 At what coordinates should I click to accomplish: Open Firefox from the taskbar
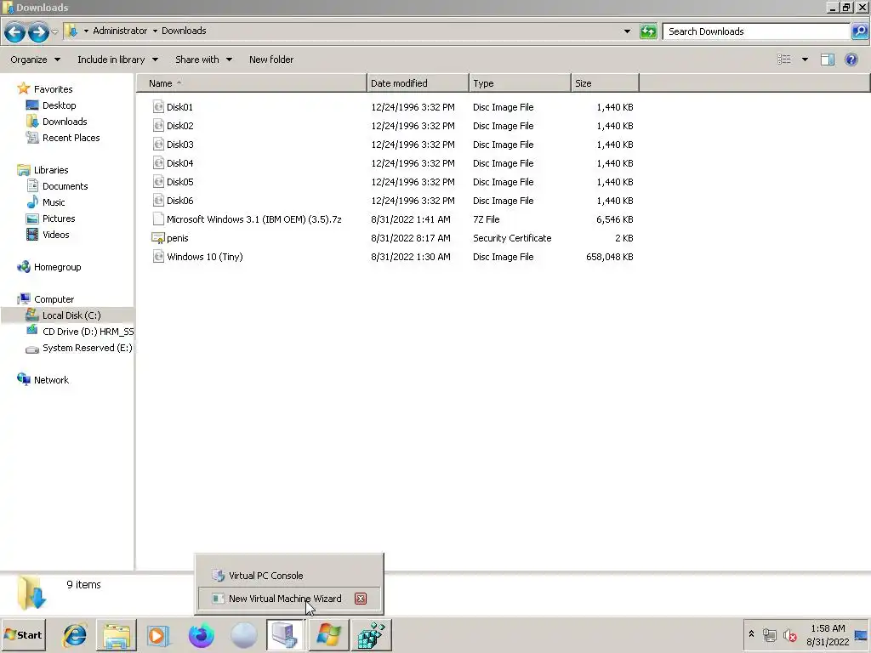click(201, 635)
